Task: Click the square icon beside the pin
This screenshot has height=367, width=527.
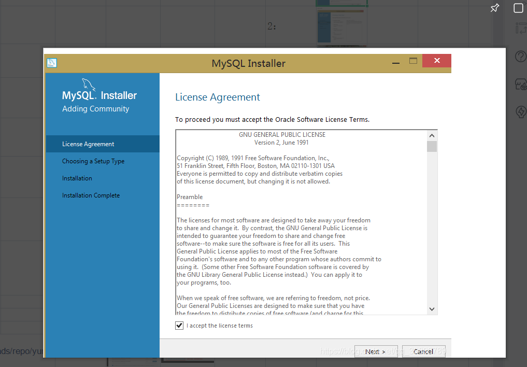Action: click(x=518, y=8)
